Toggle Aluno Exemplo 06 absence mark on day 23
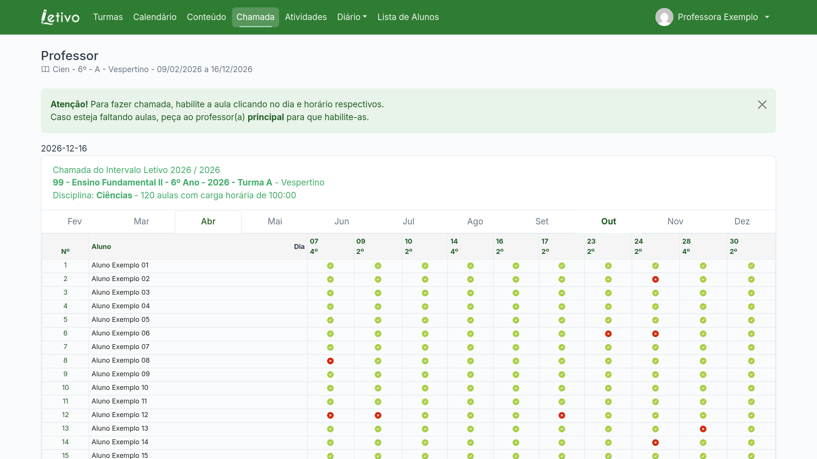This screenshot has height=459, width=817. 608,334
